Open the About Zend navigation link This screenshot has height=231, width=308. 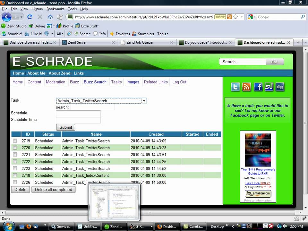pyautogui.click(x=59, y=73)
